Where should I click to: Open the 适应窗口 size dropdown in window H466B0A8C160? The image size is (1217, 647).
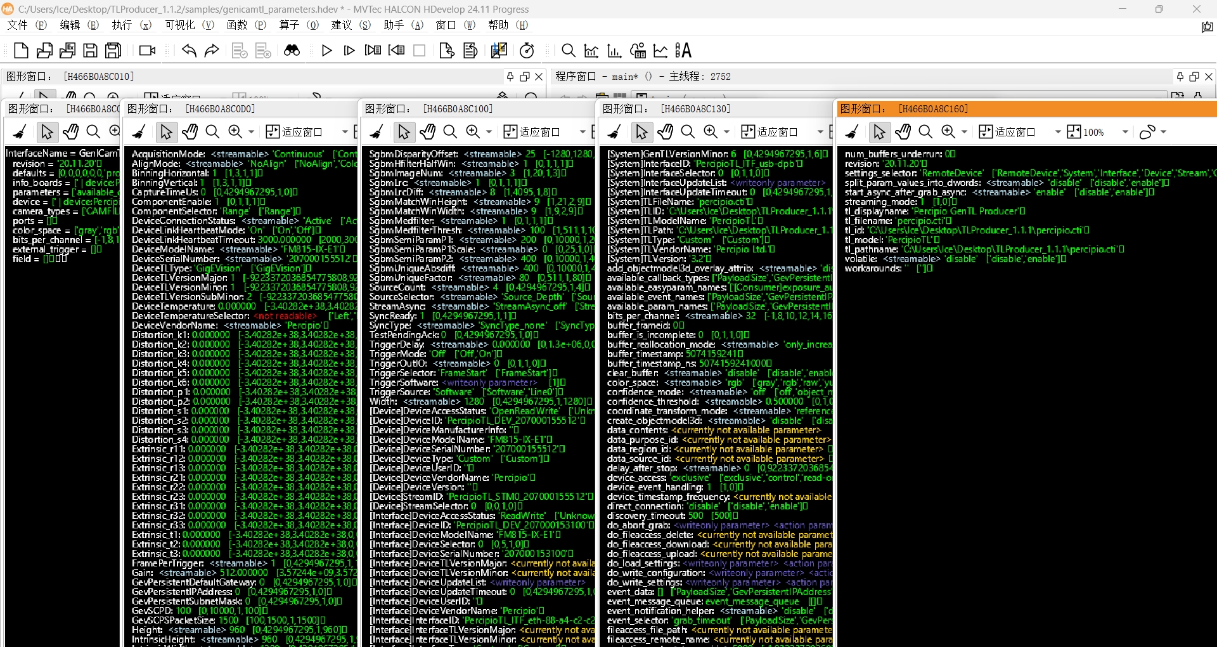coord(1058,132)
